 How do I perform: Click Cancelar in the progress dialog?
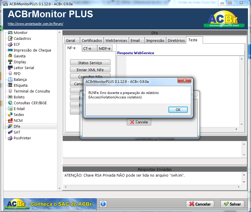[139, 122]
